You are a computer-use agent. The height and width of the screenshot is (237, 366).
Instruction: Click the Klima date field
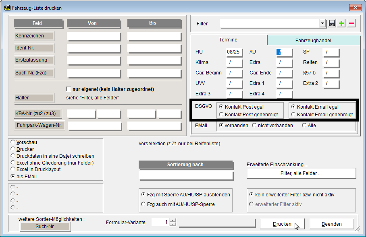(234, 62)
